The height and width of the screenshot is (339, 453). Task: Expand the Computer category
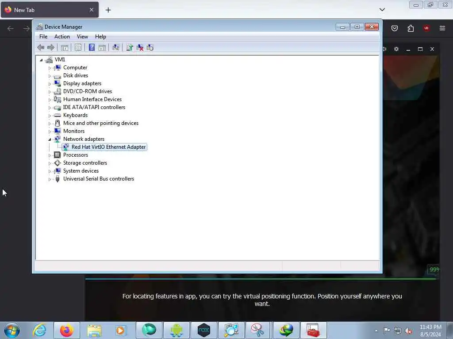pos(50,68)
